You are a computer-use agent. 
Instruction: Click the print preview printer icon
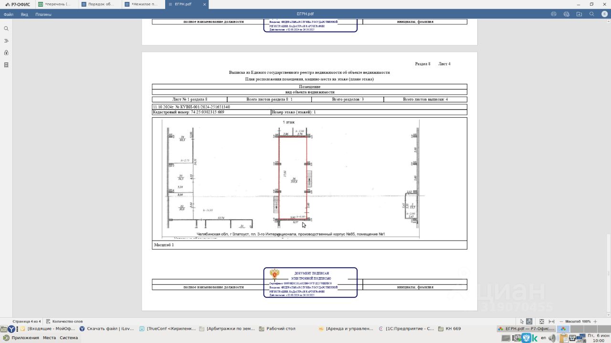567,14
